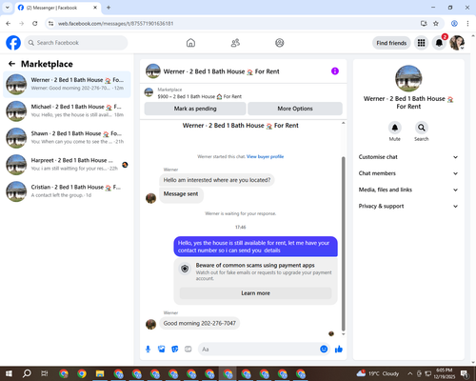Screen dimensions: 476x381
Task: Expand Privacy & support section
Action: pos(408,207)
